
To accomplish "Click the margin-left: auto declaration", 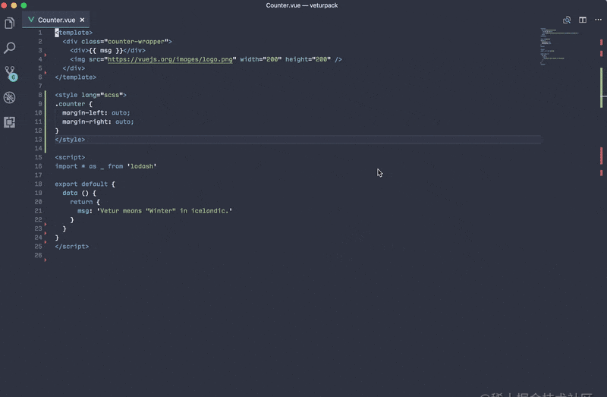I will pos(96,112).
